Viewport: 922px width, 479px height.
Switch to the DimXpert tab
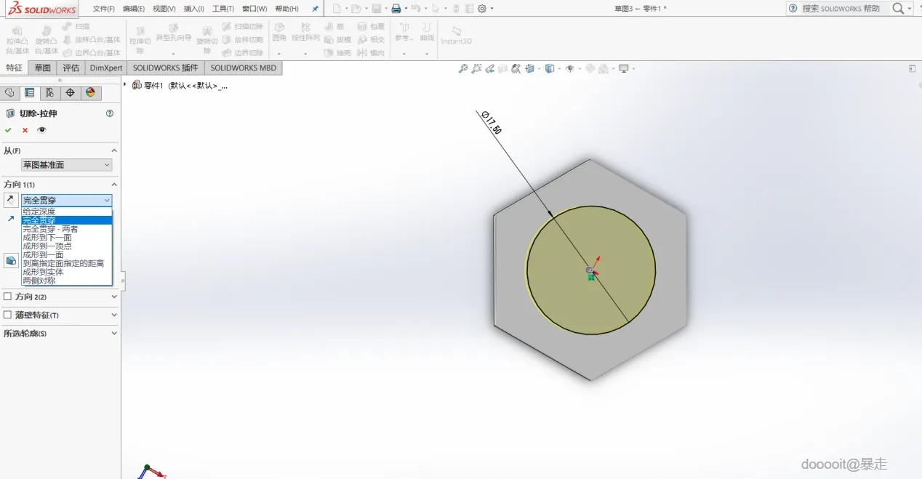[x=106, y=68]
